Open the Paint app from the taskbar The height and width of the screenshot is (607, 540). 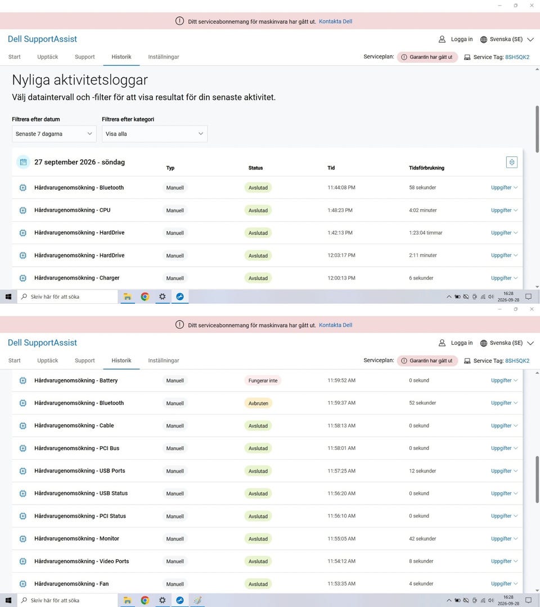pos(197,600)
